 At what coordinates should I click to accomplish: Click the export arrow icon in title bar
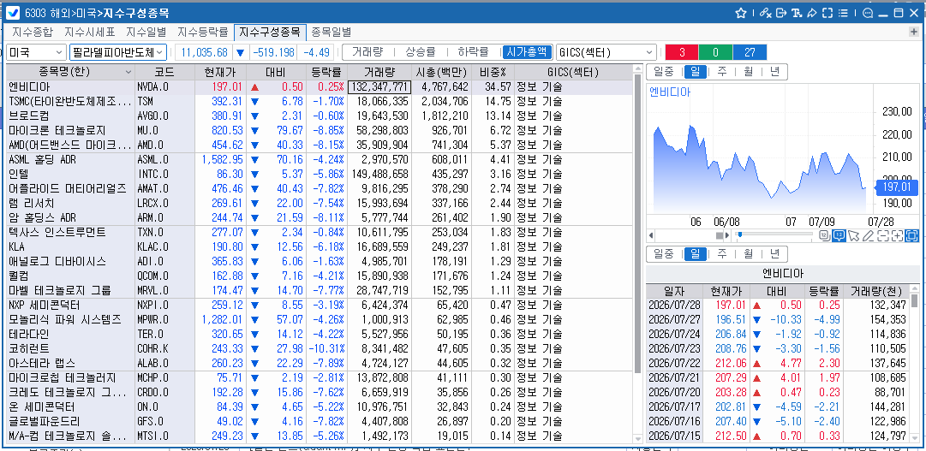[x=781, y=13]
